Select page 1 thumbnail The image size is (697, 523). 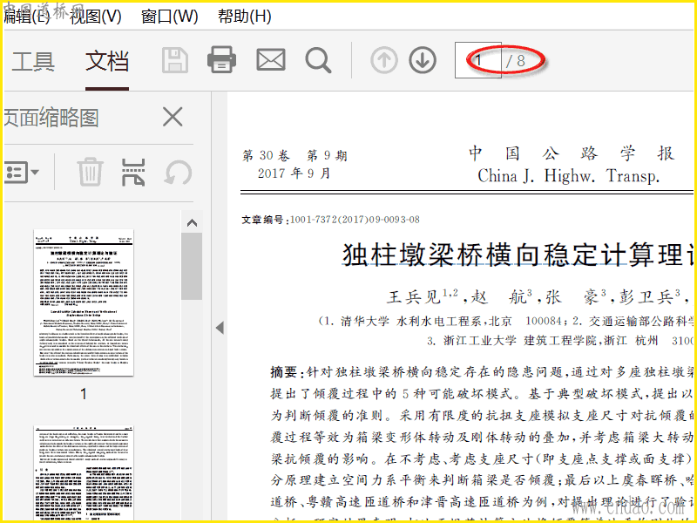tap(84, 302)
